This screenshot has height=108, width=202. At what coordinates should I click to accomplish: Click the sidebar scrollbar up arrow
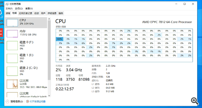point(49,19)
